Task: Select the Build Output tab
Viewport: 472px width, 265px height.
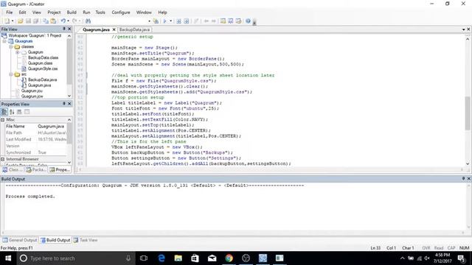Action: tap(55, 240)
